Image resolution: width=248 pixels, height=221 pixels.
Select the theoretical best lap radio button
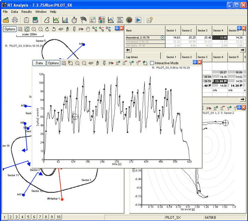tap(163, 37)
